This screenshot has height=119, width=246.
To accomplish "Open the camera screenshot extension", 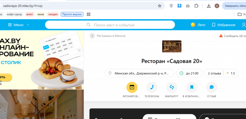I will pyautogui.click(x=188, y=6).
